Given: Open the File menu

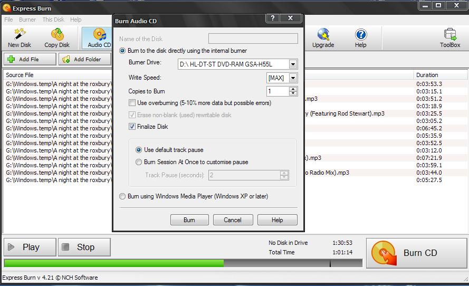Looking at the screenshot, I should pos(8,20).
